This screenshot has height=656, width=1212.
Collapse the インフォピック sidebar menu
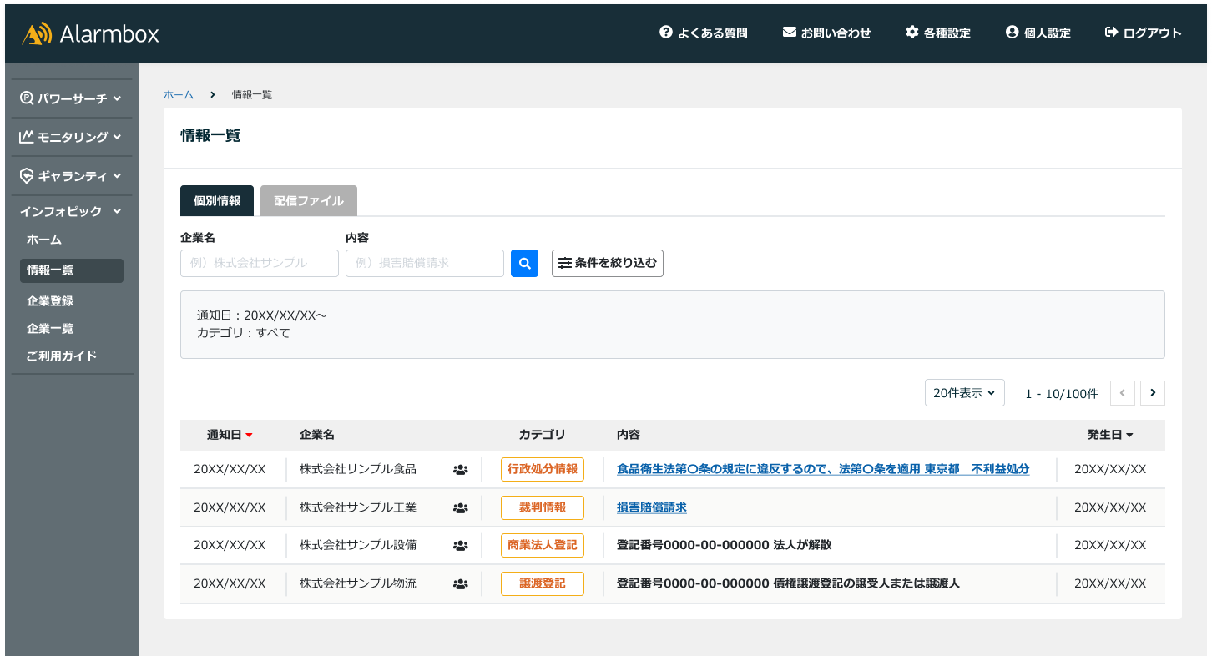click(x=71, y=211)
